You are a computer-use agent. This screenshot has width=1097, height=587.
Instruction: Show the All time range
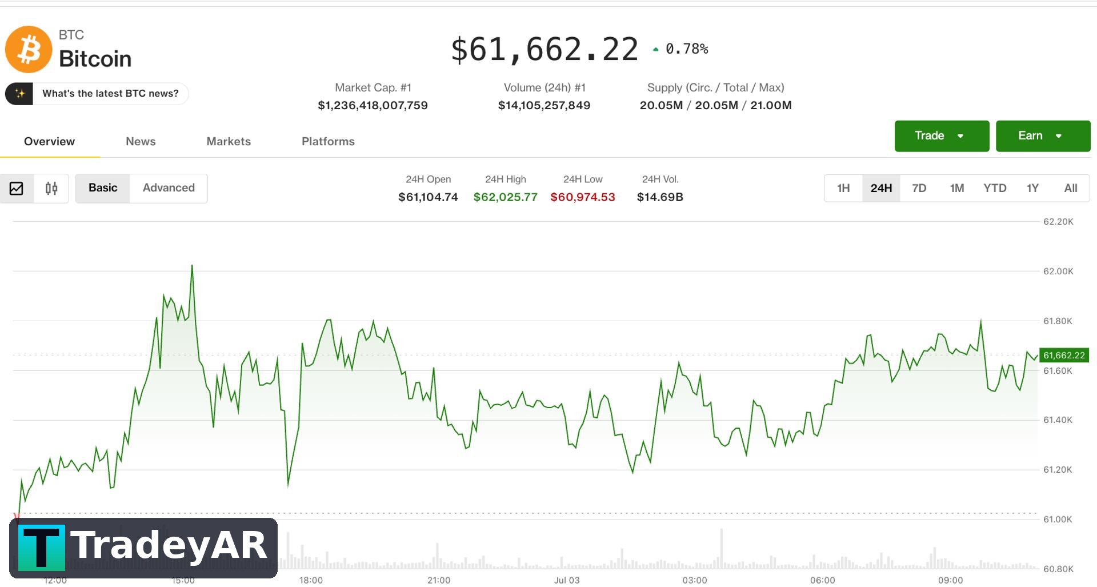coord(1071,188)
